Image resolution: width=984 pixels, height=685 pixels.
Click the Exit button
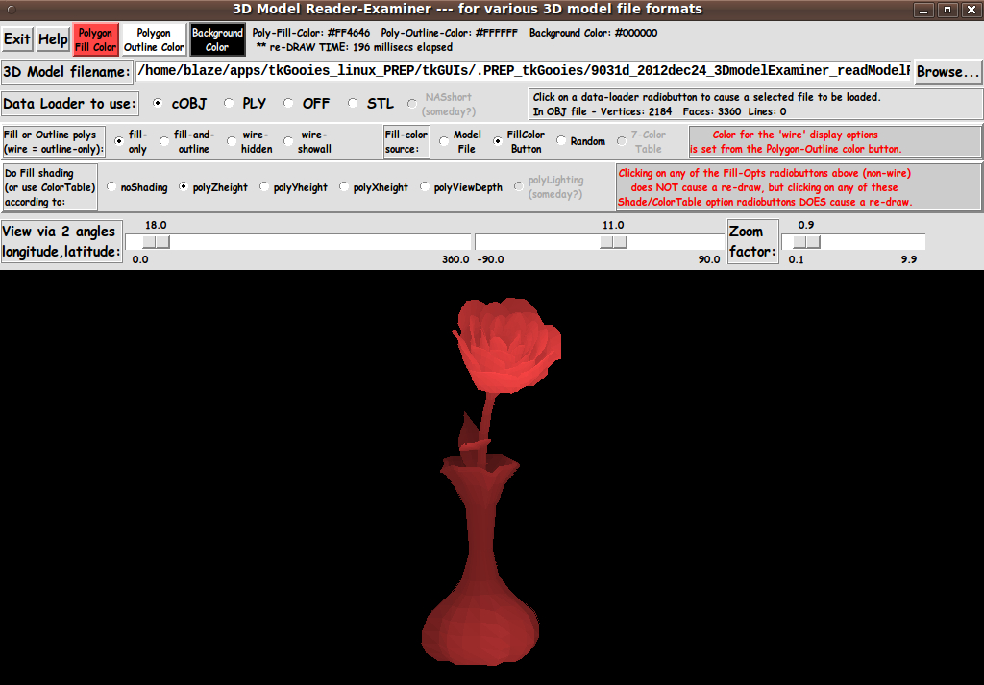[x=17, y=39]
